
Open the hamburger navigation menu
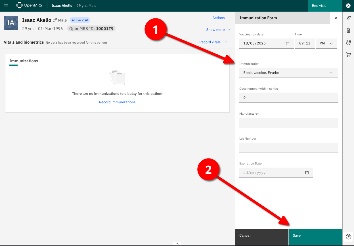tap(6, 6)
